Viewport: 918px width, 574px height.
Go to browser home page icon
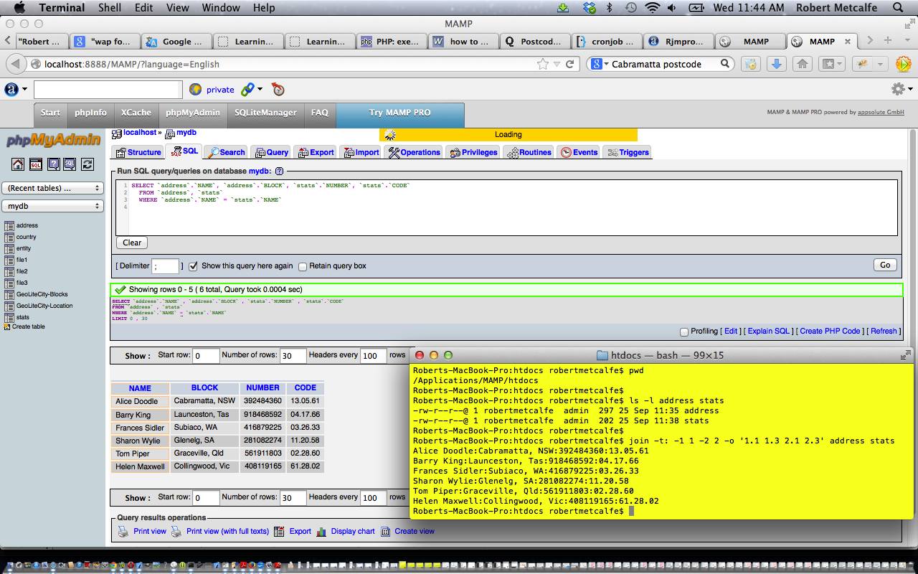[802, 64]
